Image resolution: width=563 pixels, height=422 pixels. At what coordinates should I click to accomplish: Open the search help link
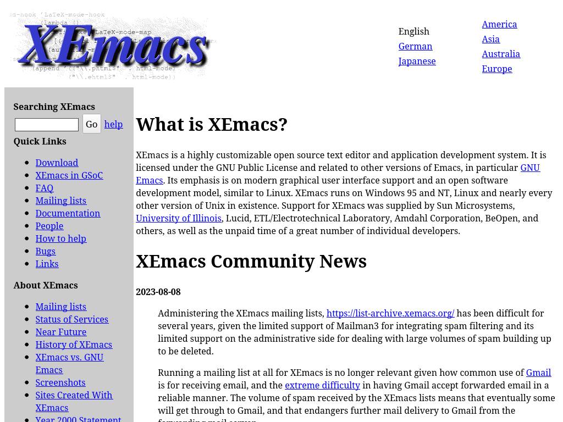[x=113, y=124]
